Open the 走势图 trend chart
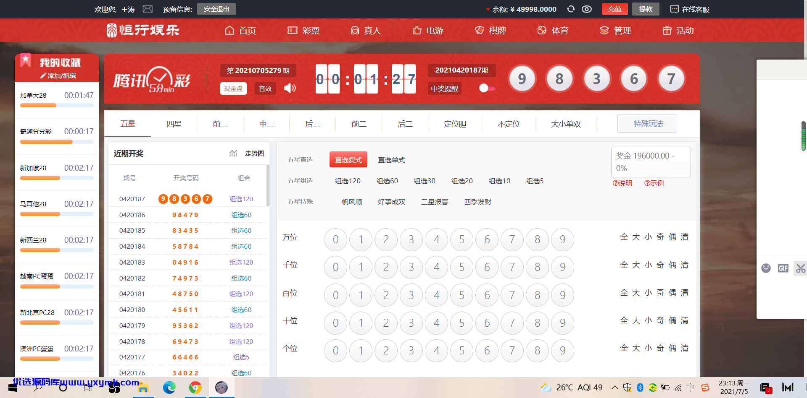The height and width of the screenshot is (398, 807). (x=254, y=153)
